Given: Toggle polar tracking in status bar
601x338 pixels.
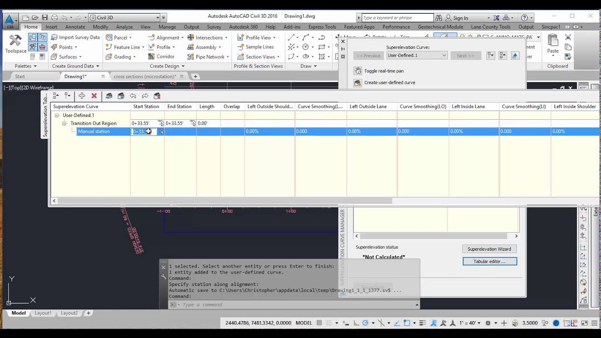Looking at the screenshot, I should click(365, 323).
